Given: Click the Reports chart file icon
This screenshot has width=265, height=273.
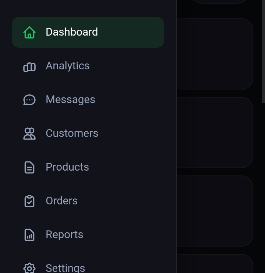Looking at the screenshot, I should point(29,235).
